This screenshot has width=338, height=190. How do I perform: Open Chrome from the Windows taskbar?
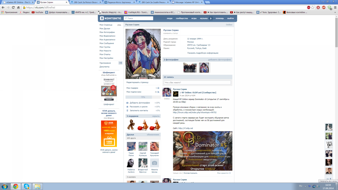click(x=15, y=186)
